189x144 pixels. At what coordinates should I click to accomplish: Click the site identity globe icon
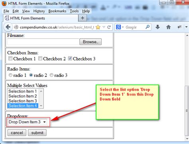(x=16, y=27)
